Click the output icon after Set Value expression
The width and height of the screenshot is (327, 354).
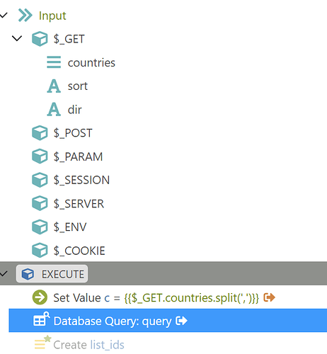coord(270,297)
